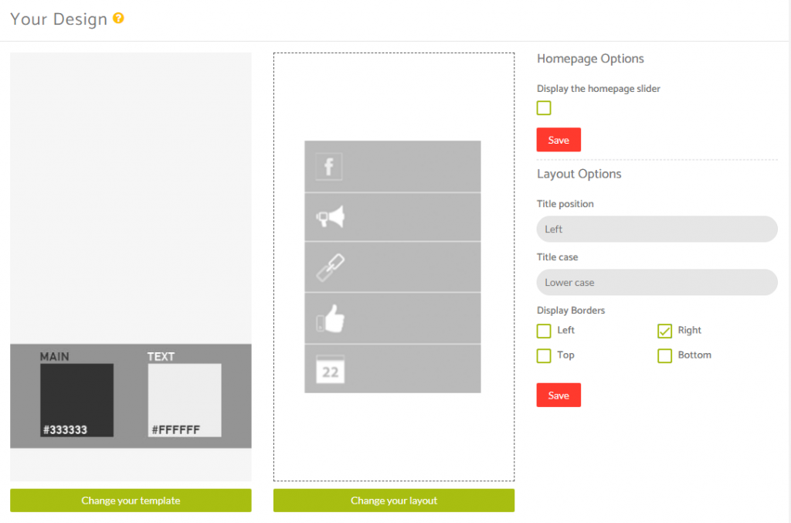Pick the MAIN color swatch #333333
Screen dimensions: 791x523
pyautogui.click(x=76, y=400)
